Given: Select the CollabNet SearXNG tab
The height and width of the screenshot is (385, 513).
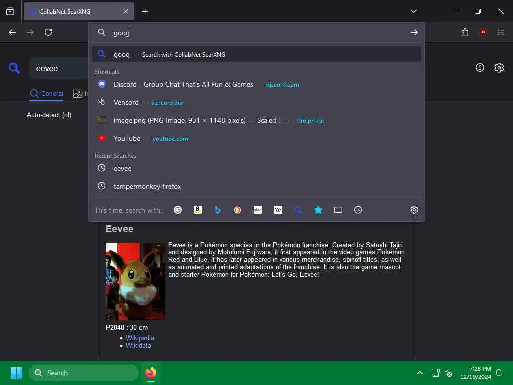Looking at the screenshot, I should coord(79,11).
